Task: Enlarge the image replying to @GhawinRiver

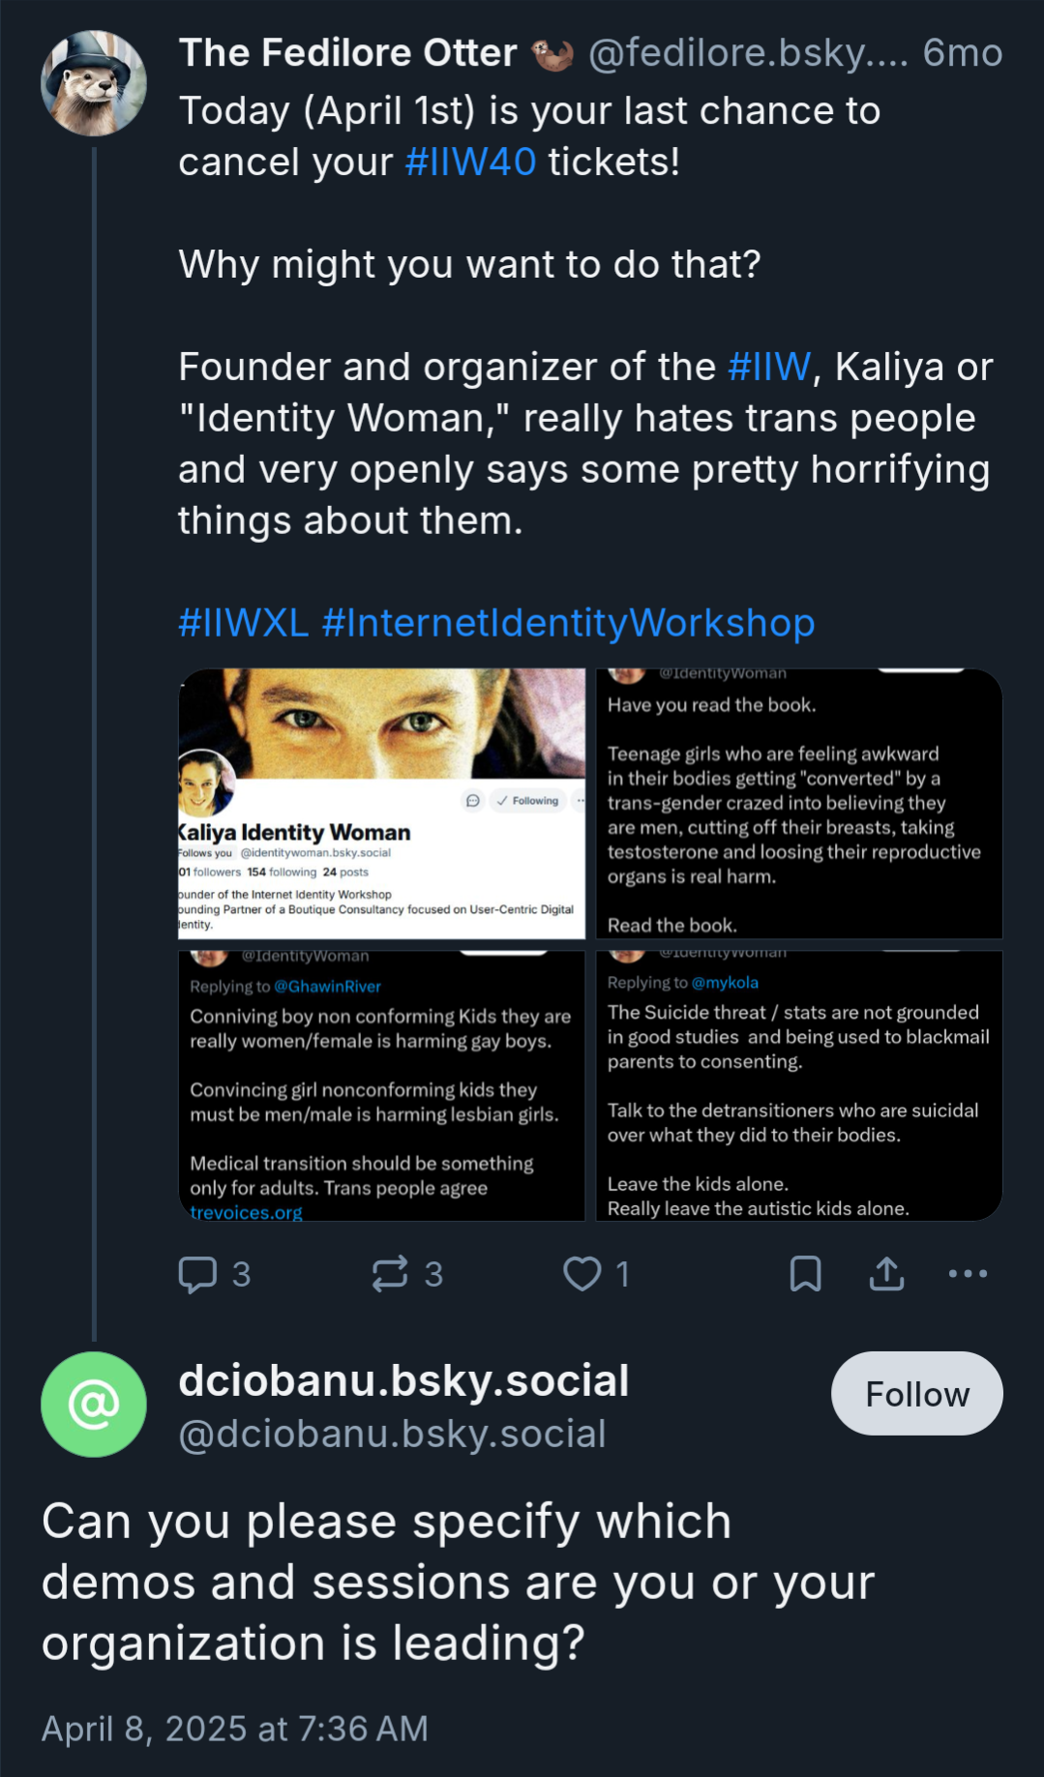Action: [x=382, y=1085]
